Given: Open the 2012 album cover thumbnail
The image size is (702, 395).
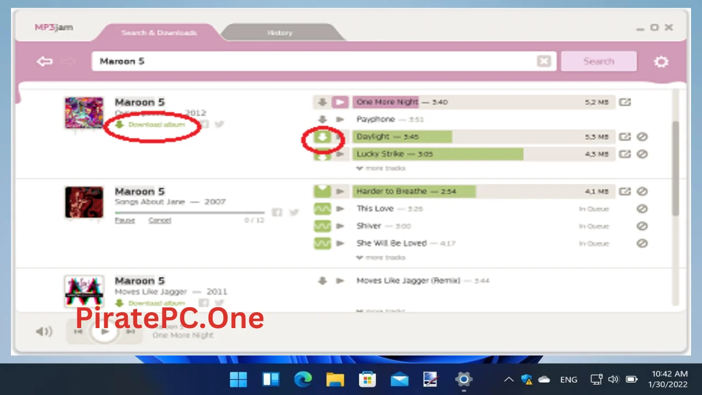Looking at the screenshot, I should [x=84, y=113].
